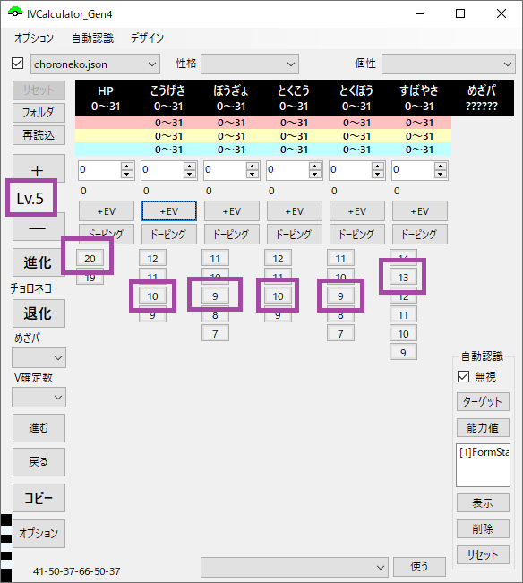Select とくこう stat value 10
523x583 pixels.
point(278,296)
